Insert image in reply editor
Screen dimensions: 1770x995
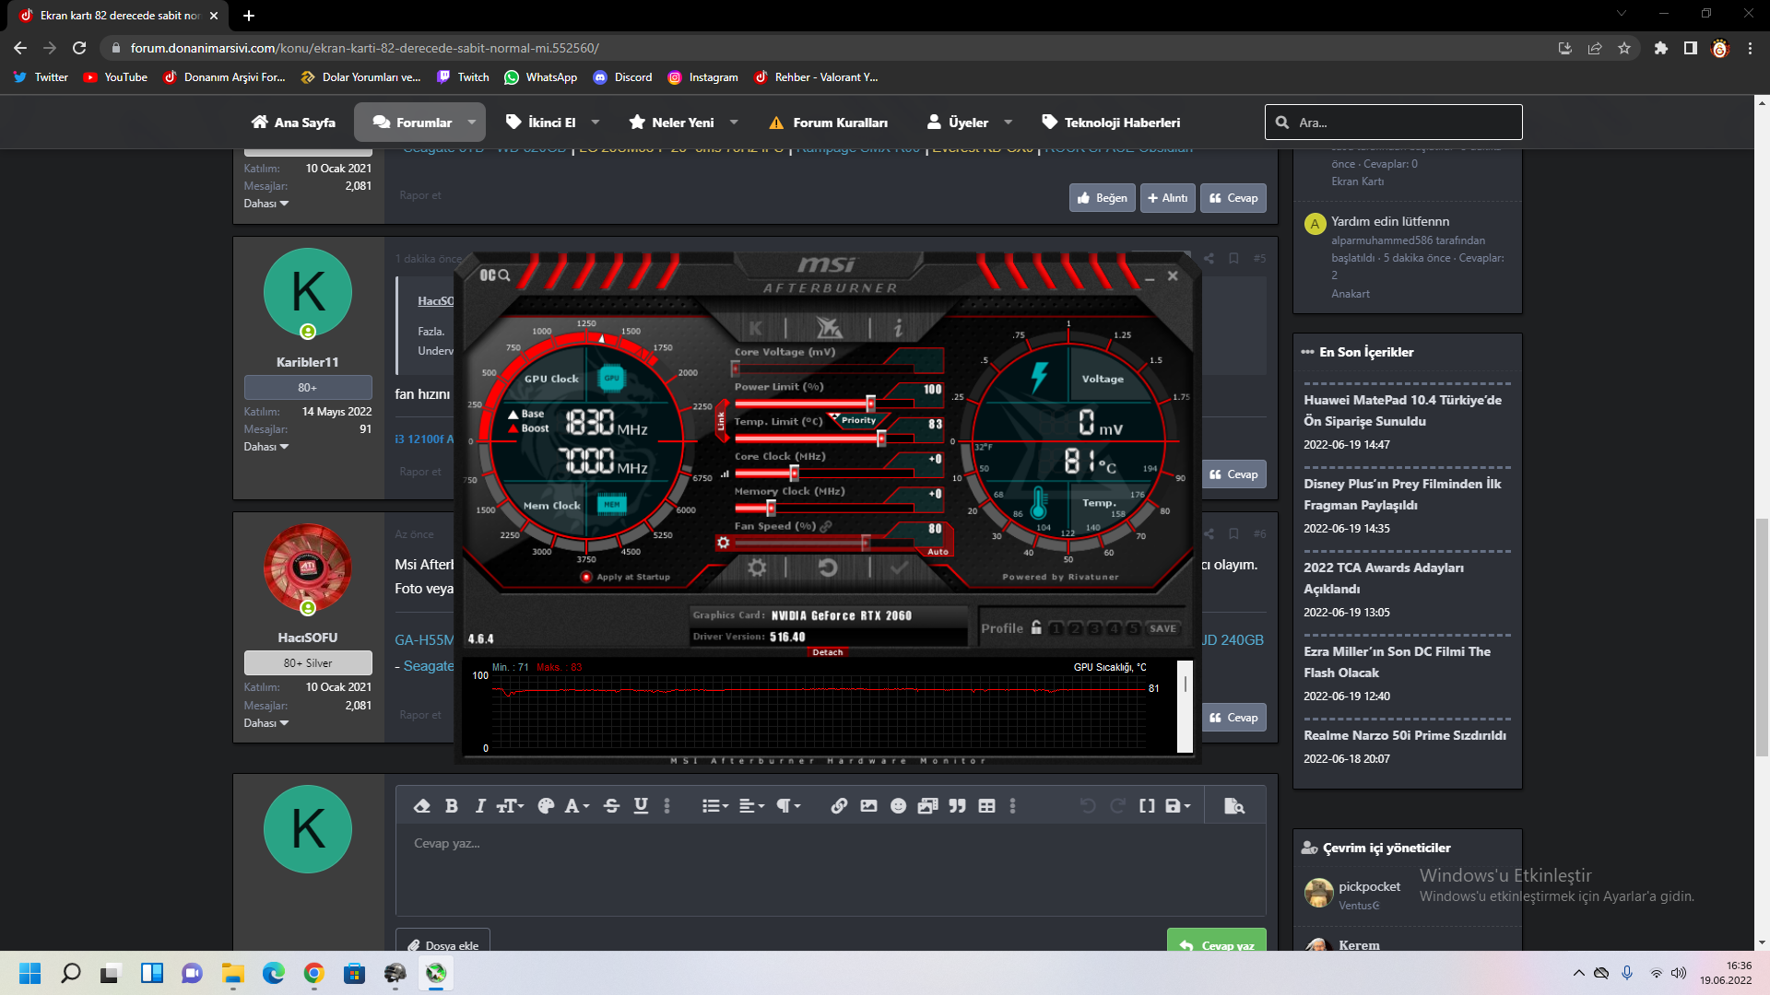[868, 806]
